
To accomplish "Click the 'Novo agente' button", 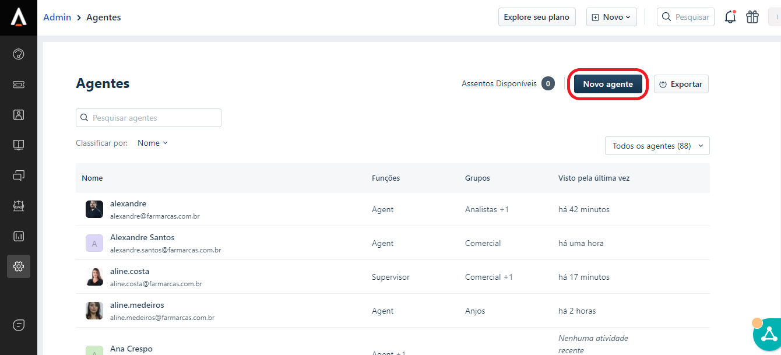I will coord(607,84).
